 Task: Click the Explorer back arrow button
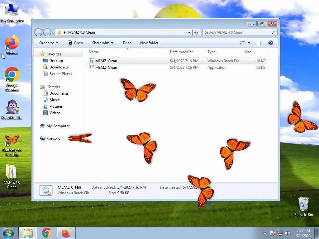[x=38, y=32]
